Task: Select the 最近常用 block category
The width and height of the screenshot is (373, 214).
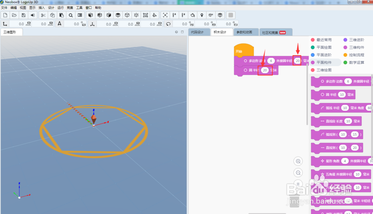Action: point(322,40)
